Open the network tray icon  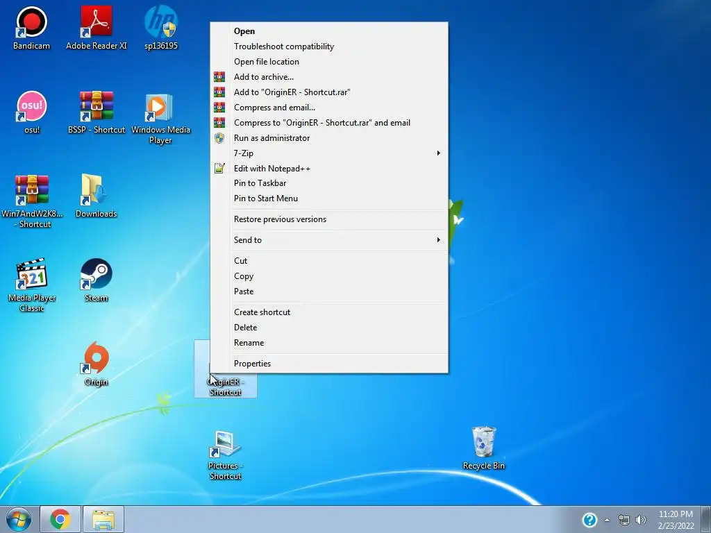[x=624, y=521]
